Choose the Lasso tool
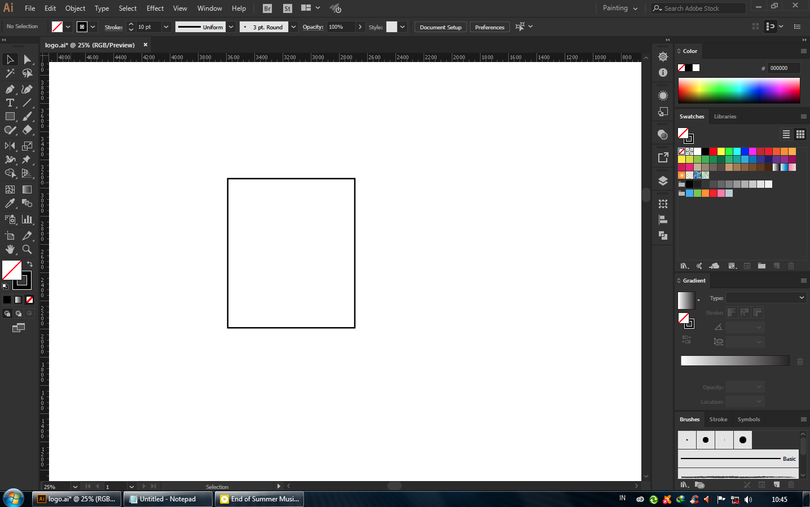 pyautogui.click(x=27, y=73)
